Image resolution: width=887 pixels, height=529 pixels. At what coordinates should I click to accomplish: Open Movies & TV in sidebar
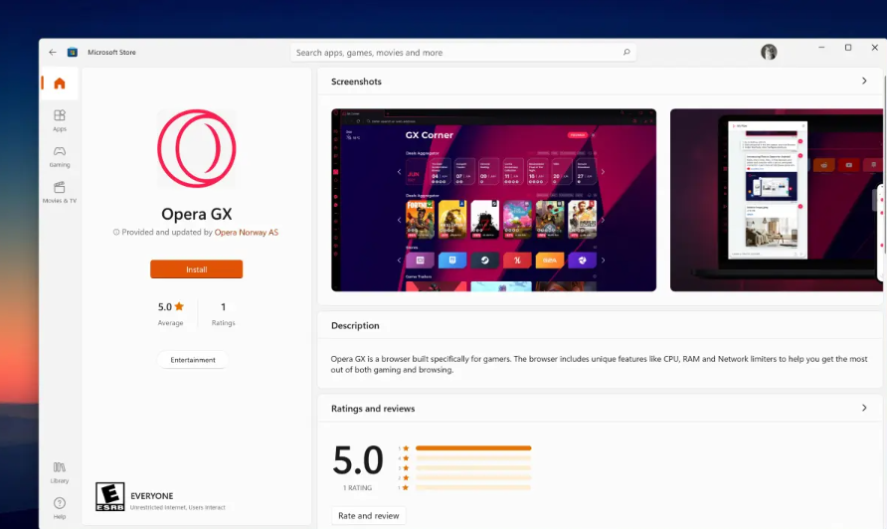(60, 192)
